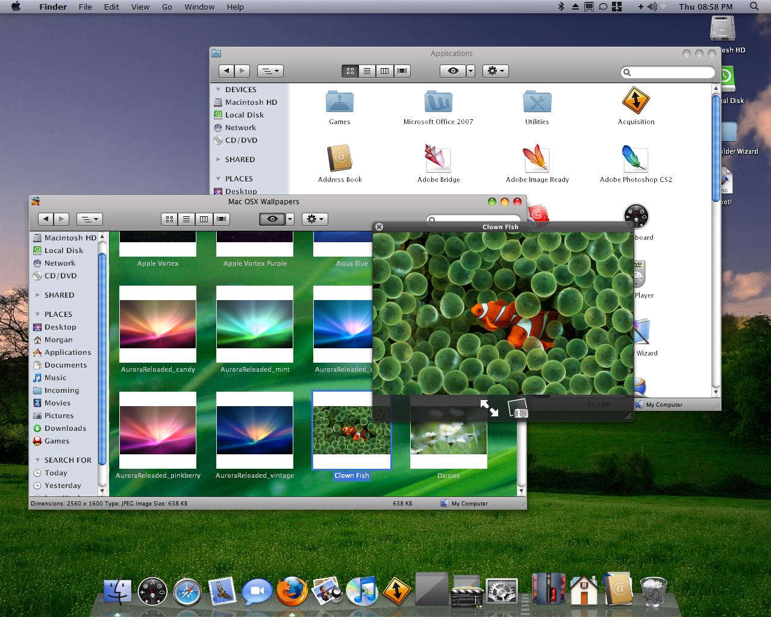
Task: Open the Microsoft Office 2007 folder
Action: click(439, 102)
